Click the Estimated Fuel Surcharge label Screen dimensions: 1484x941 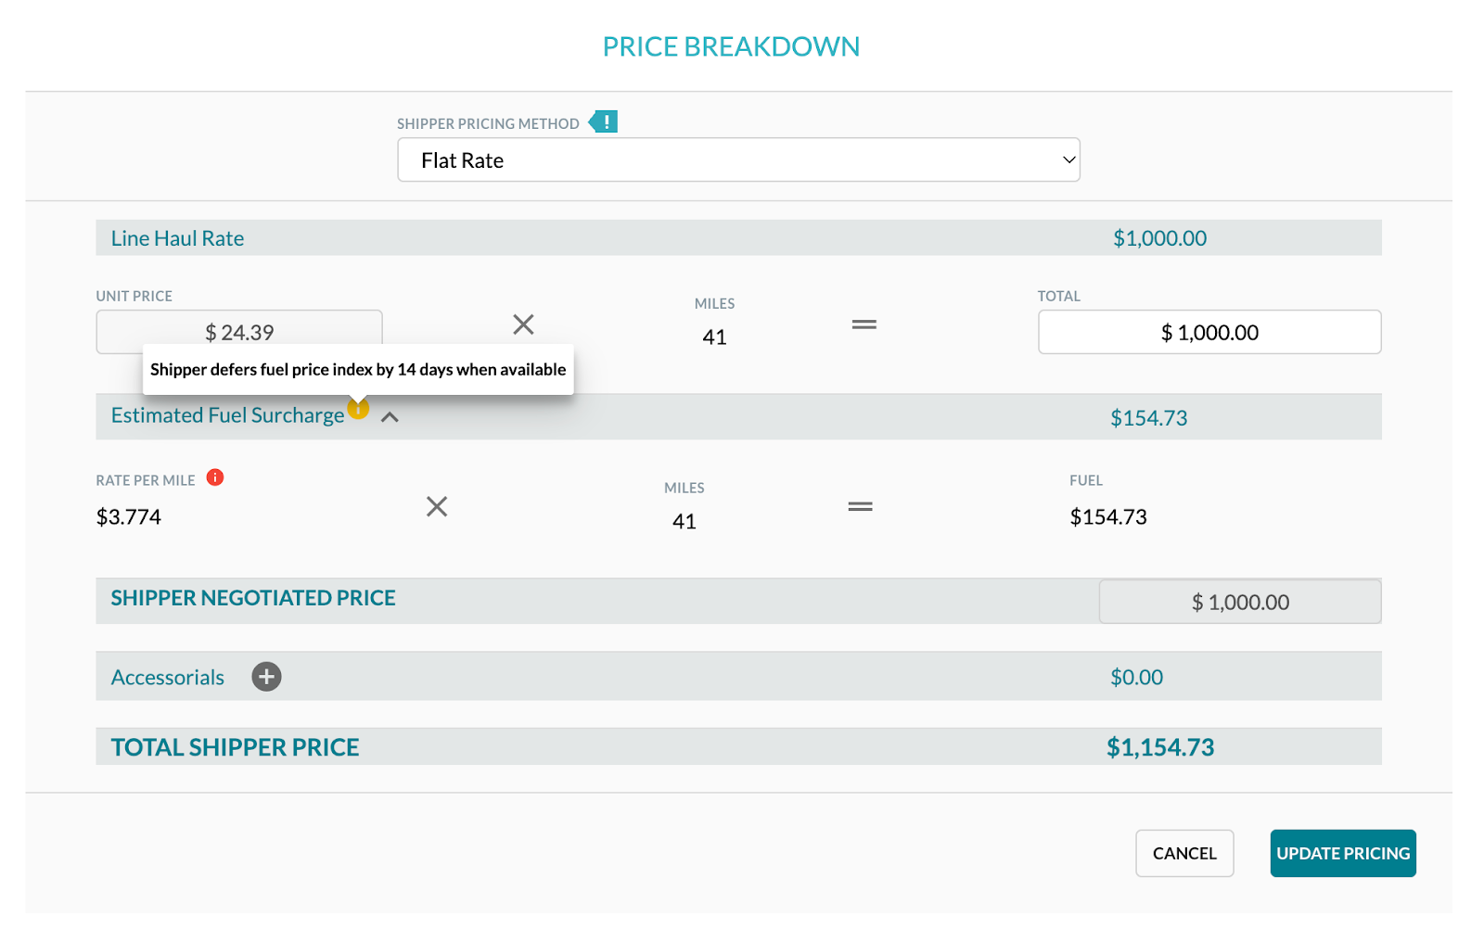pyautogui.click(x=227, y=415)
